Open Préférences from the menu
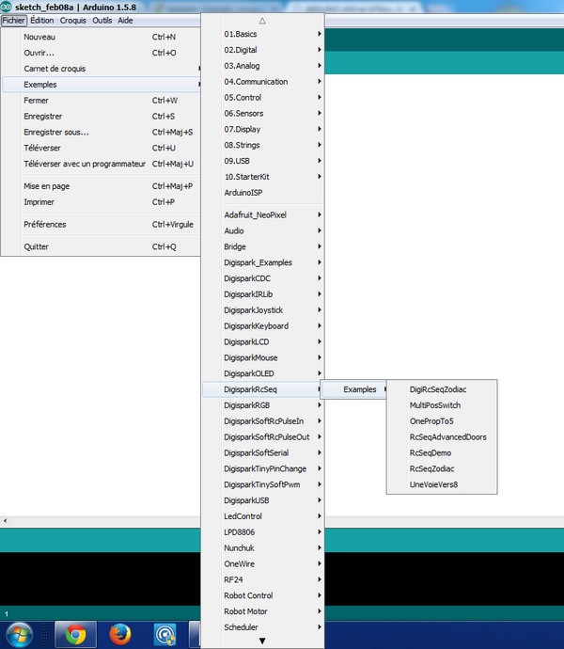Screen dimensions: 564x649 click(102, 225)
